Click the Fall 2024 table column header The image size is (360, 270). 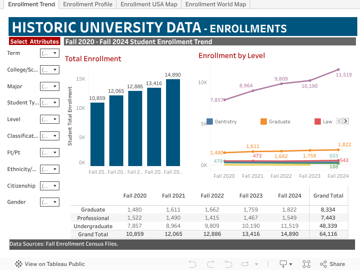tap(289, 196)
